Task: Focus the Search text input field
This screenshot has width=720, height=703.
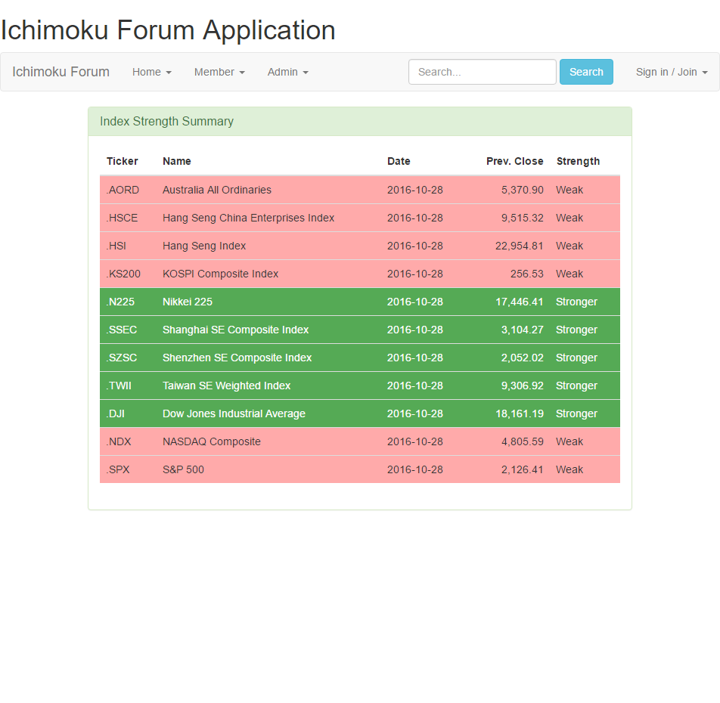Action: tap(482, 72)
